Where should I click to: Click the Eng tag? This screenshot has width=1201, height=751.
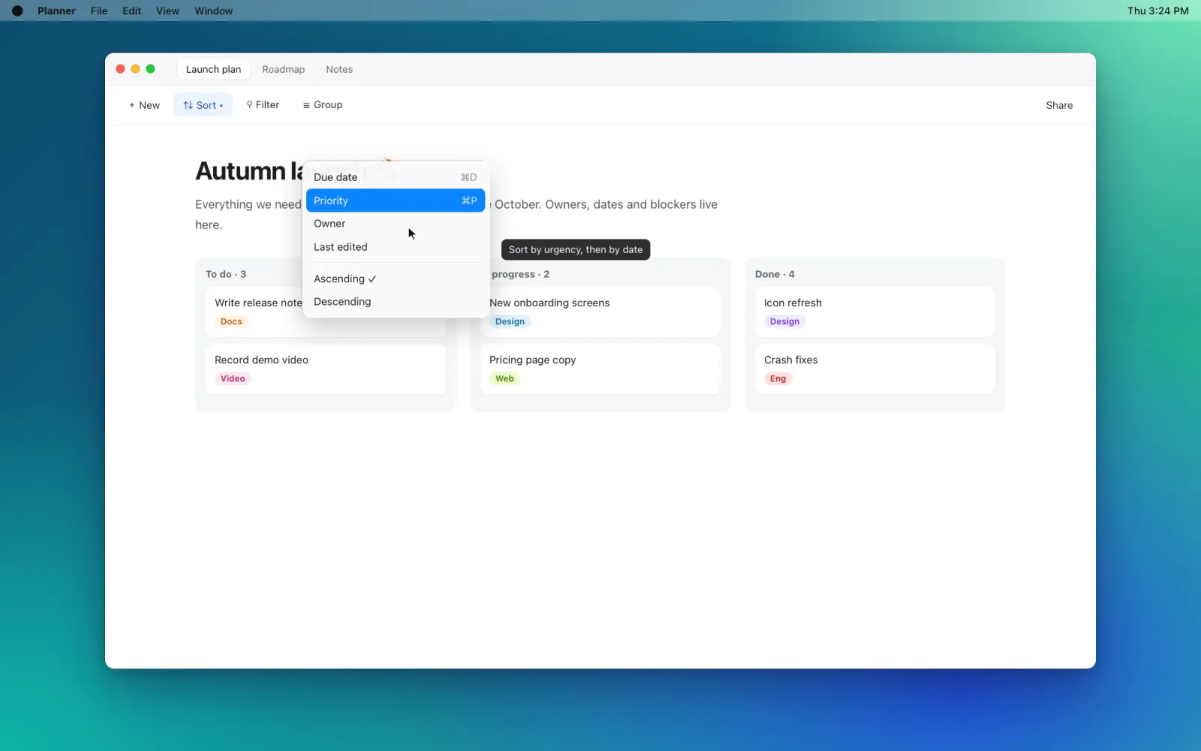tap(778, 379)
